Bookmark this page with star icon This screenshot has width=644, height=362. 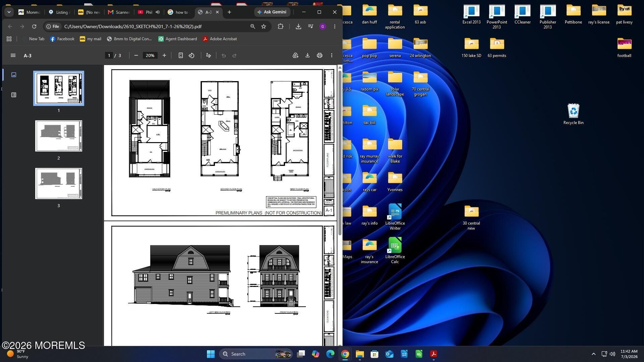click(x=264, y=26)
